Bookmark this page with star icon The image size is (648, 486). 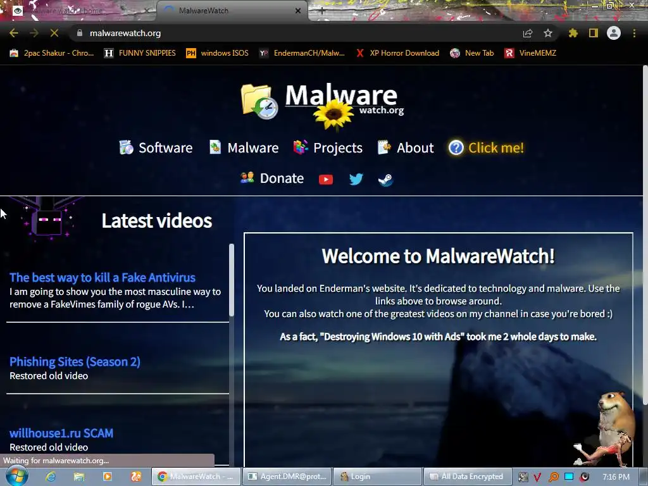click(548, 33)
